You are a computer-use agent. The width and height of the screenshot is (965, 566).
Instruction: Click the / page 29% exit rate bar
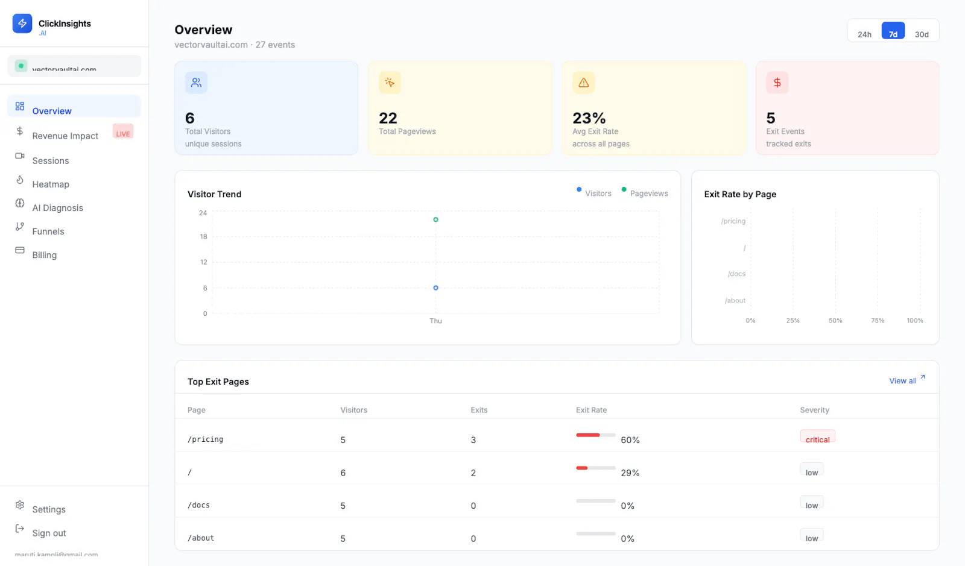coord(596,468)
